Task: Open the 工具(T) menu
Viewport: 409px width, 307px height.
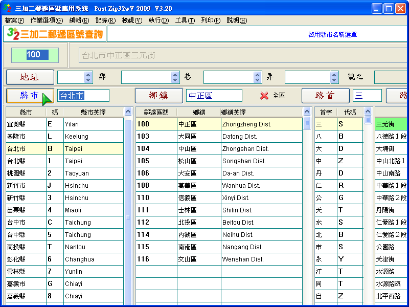Action: click(185, 20)
